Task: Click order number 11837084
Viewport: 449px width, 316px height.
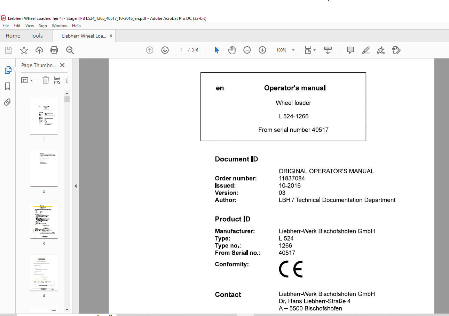Action: tap(292, 179)
